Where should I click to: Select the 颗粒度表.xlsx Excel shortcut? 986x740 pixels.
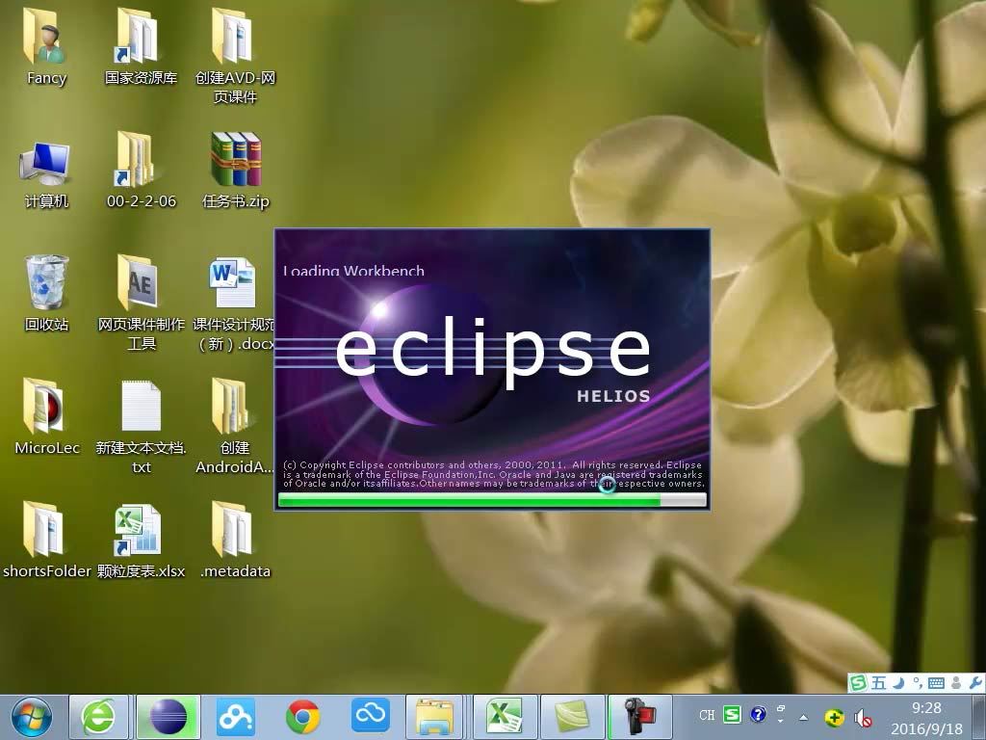141,542
